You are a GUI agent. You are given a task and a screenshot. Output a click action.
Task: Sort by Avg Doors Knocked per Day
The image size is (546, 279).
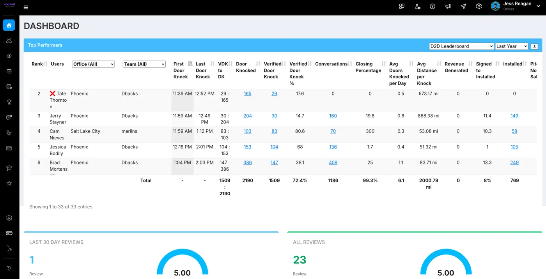[x=411, y=64]
